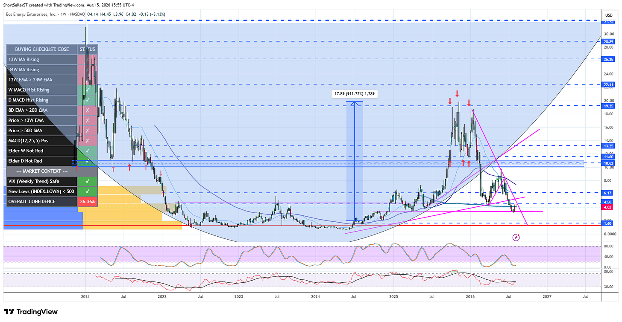
Task: Select the 13W MA Rising row
Action: click(x=52, y=59)
